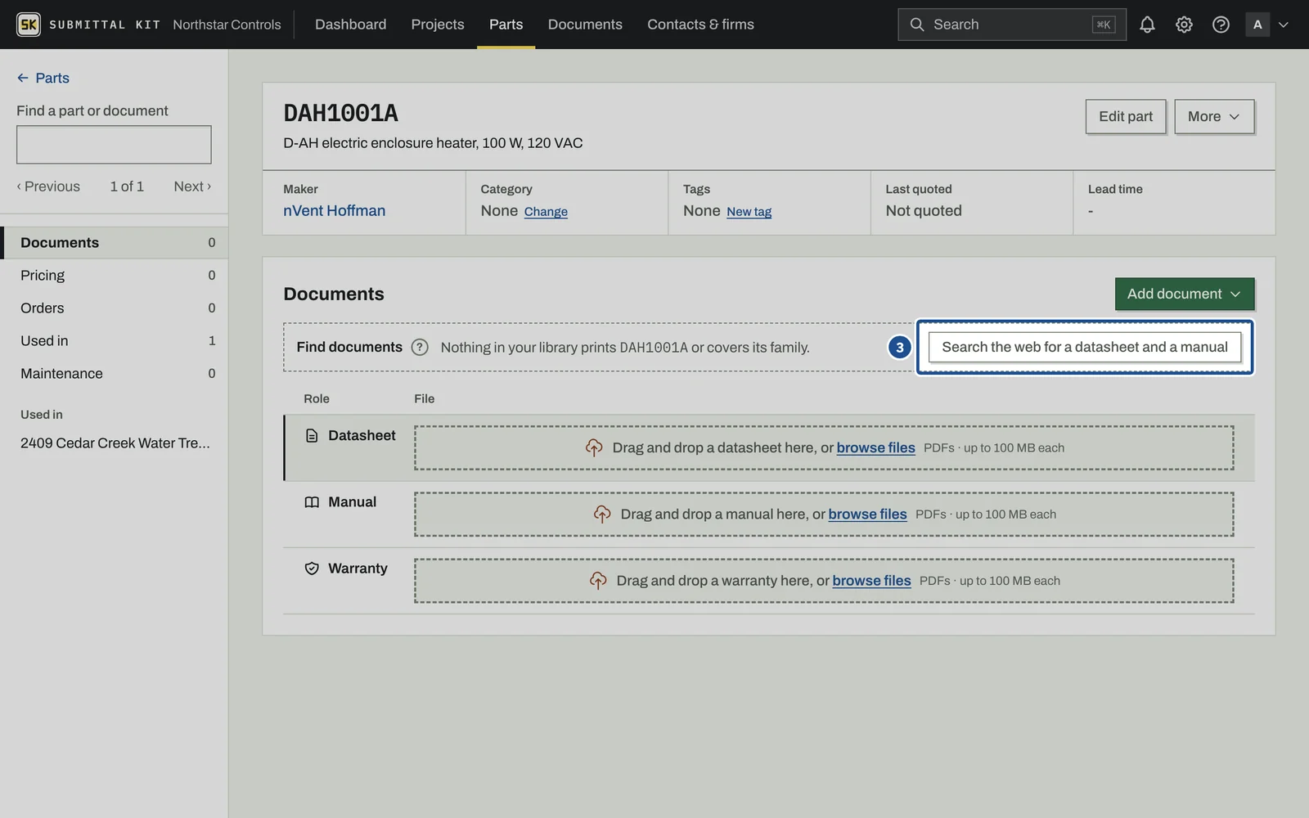Select Pricing in the sidebar
This screenshot has height=818, width=1309.
coord(115,276)
